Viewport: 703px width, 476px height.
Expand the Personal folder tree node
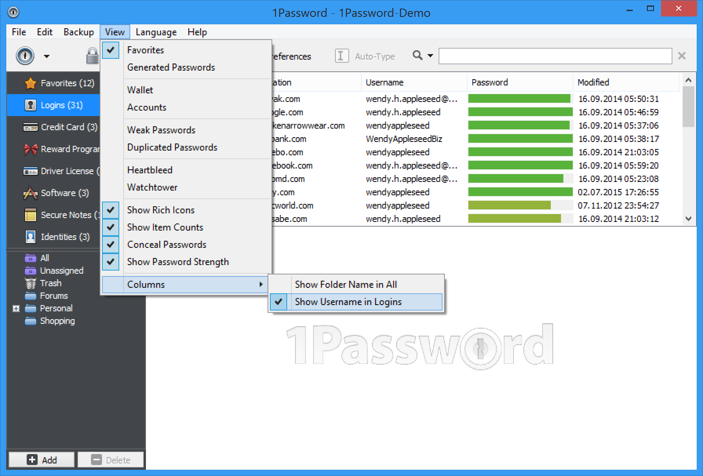click(16, 309)
